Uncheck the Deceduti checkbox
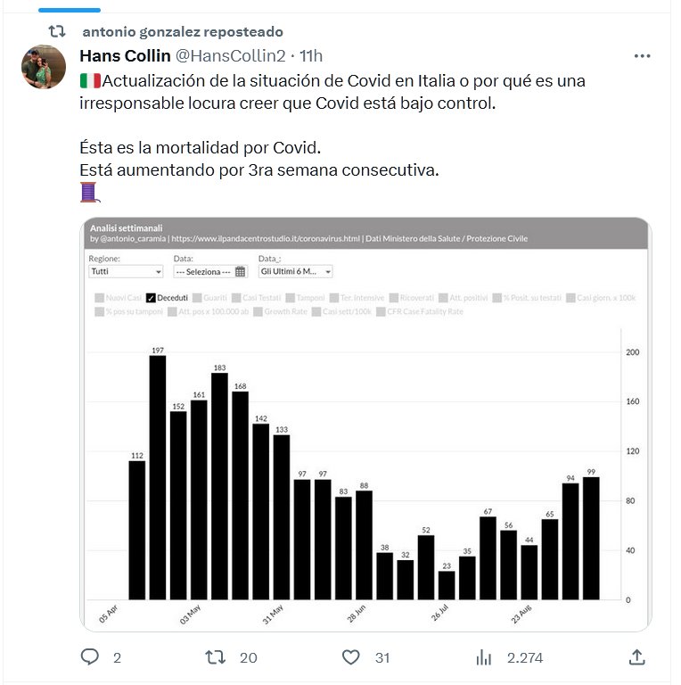The height and width of the screenshot is (685, 681). pos(151,298)
